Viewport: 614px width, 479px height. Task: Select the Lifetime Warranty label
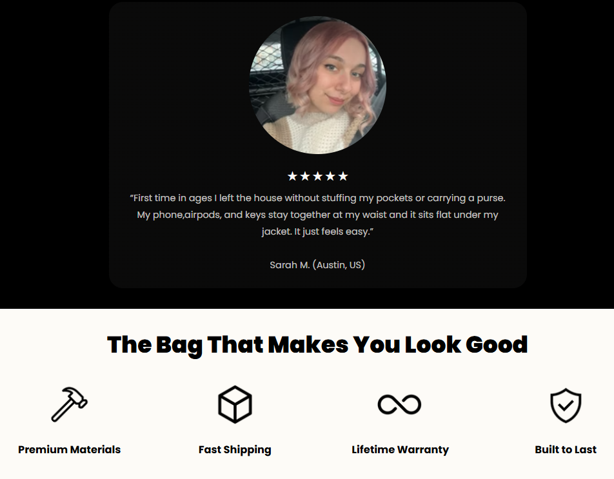(x=400, y=449)
